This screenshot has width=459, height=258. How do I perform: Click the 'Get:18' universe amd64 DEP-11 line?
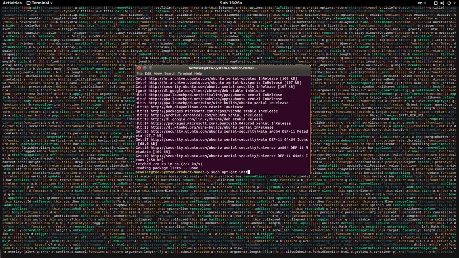[x=222, y=149]
